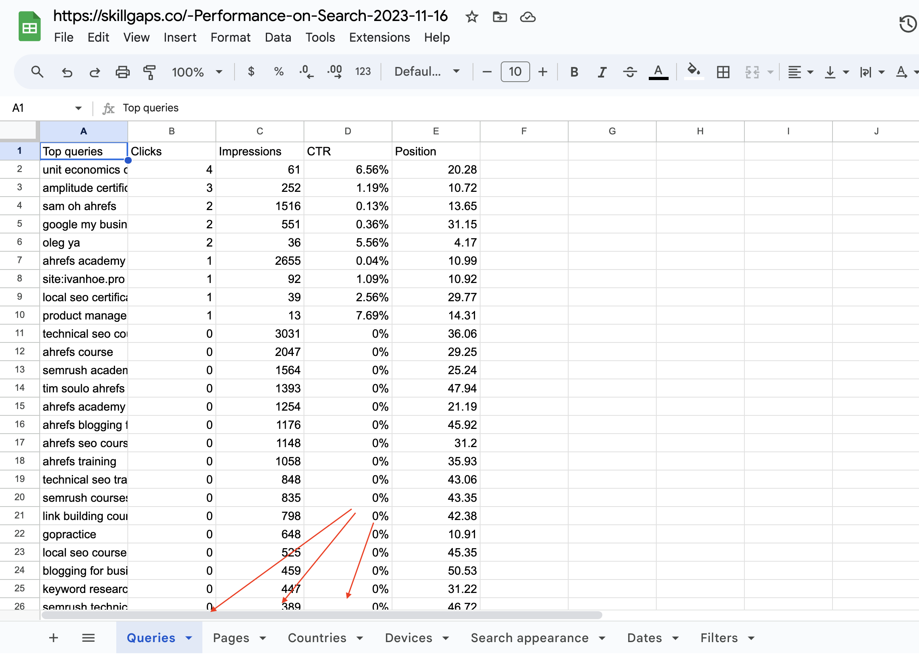
Task: Open the zoom 100% dropdown
Action: (197, 72)
